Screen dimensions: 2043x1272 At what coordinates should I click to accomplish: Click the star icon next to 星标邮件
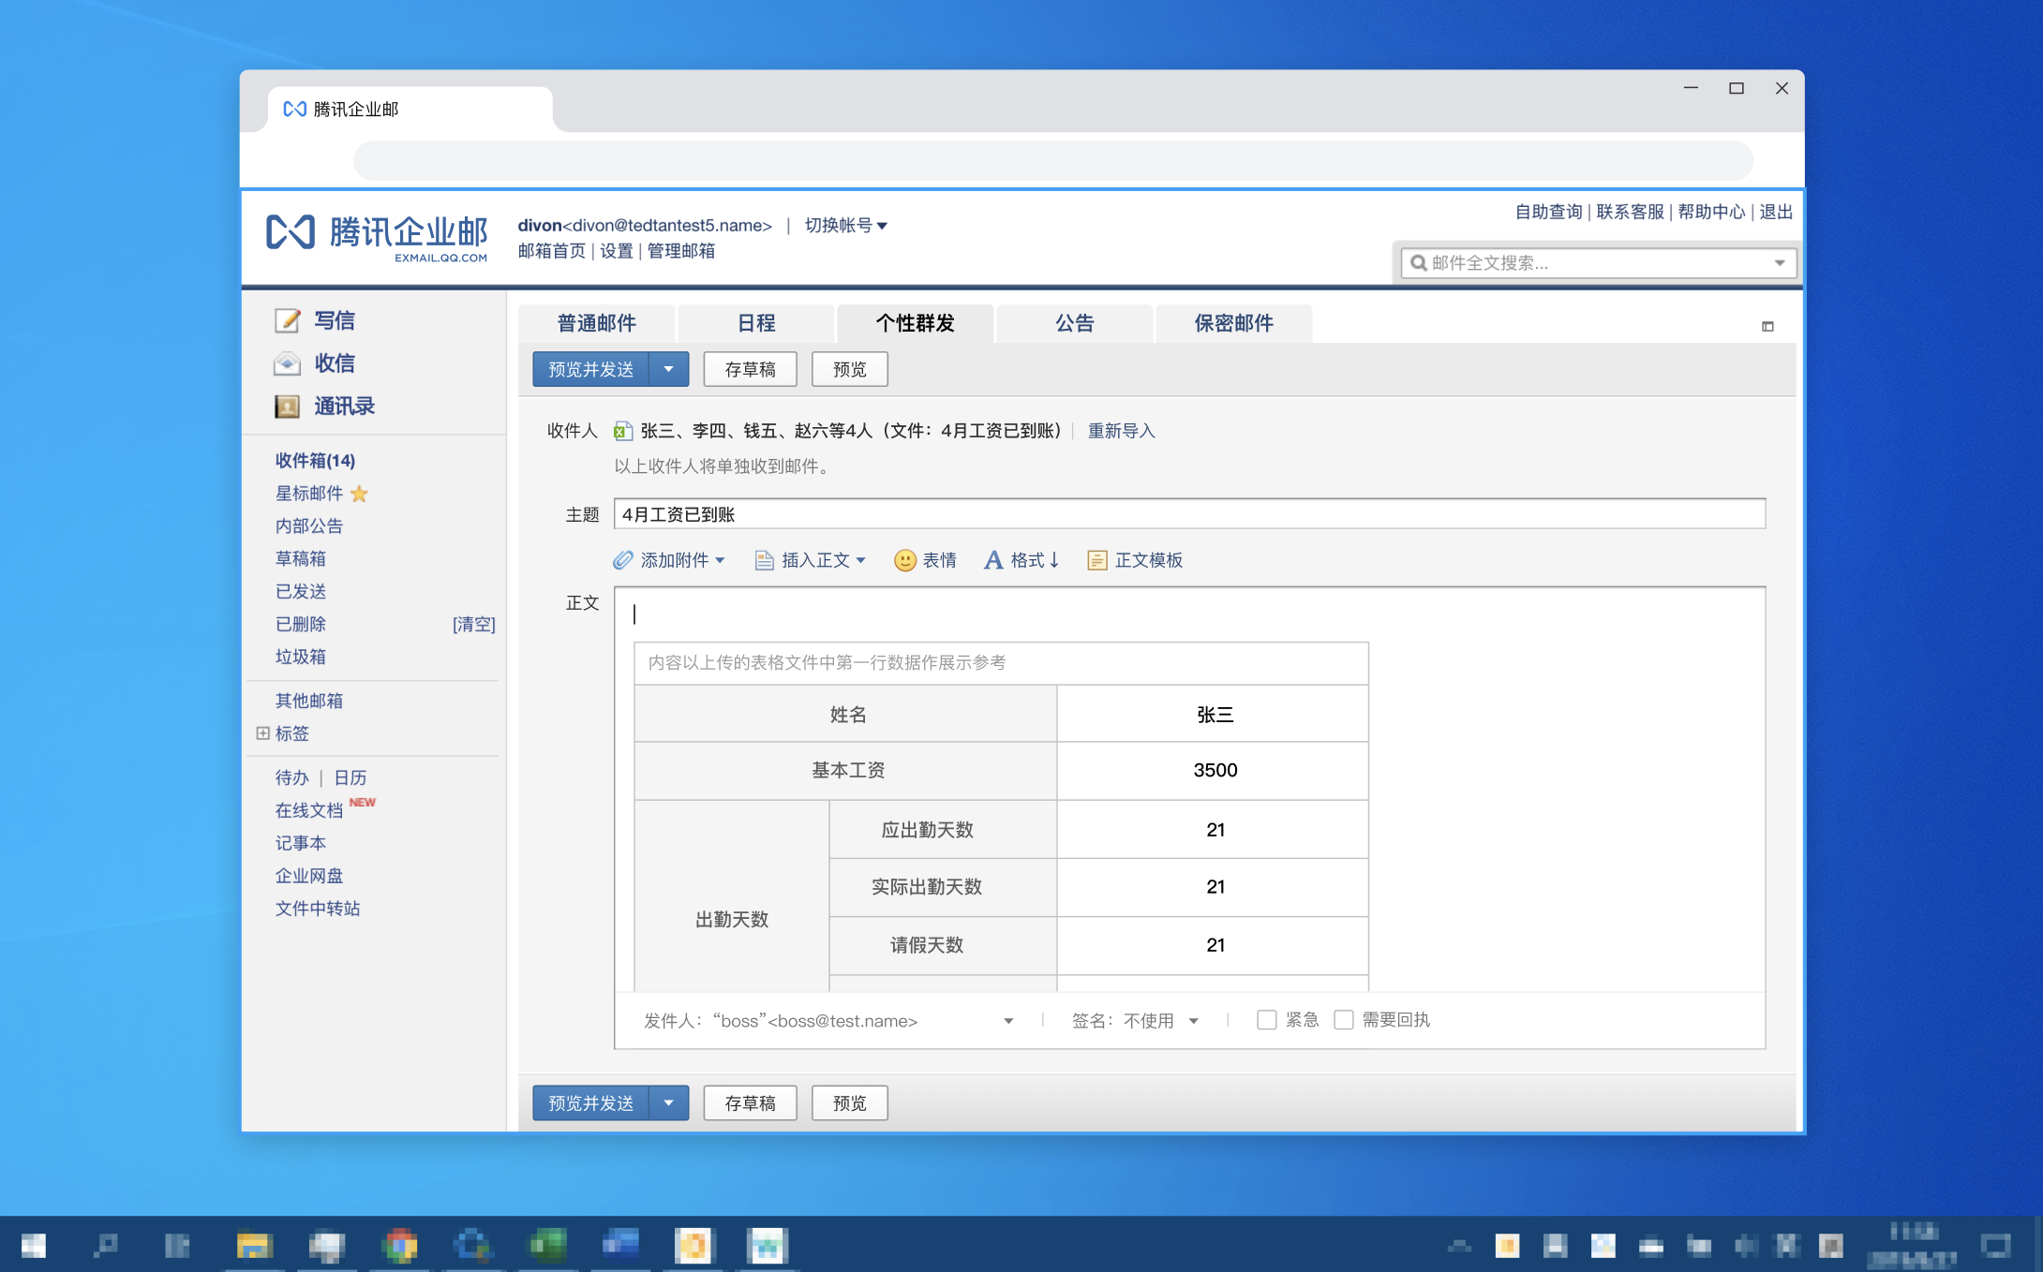pos(359,494)
